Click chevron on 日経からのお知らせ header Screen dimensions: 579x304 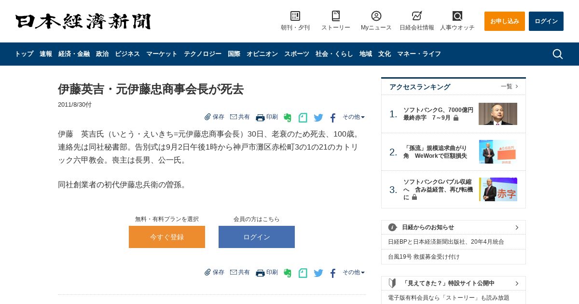tap(517, 227)
